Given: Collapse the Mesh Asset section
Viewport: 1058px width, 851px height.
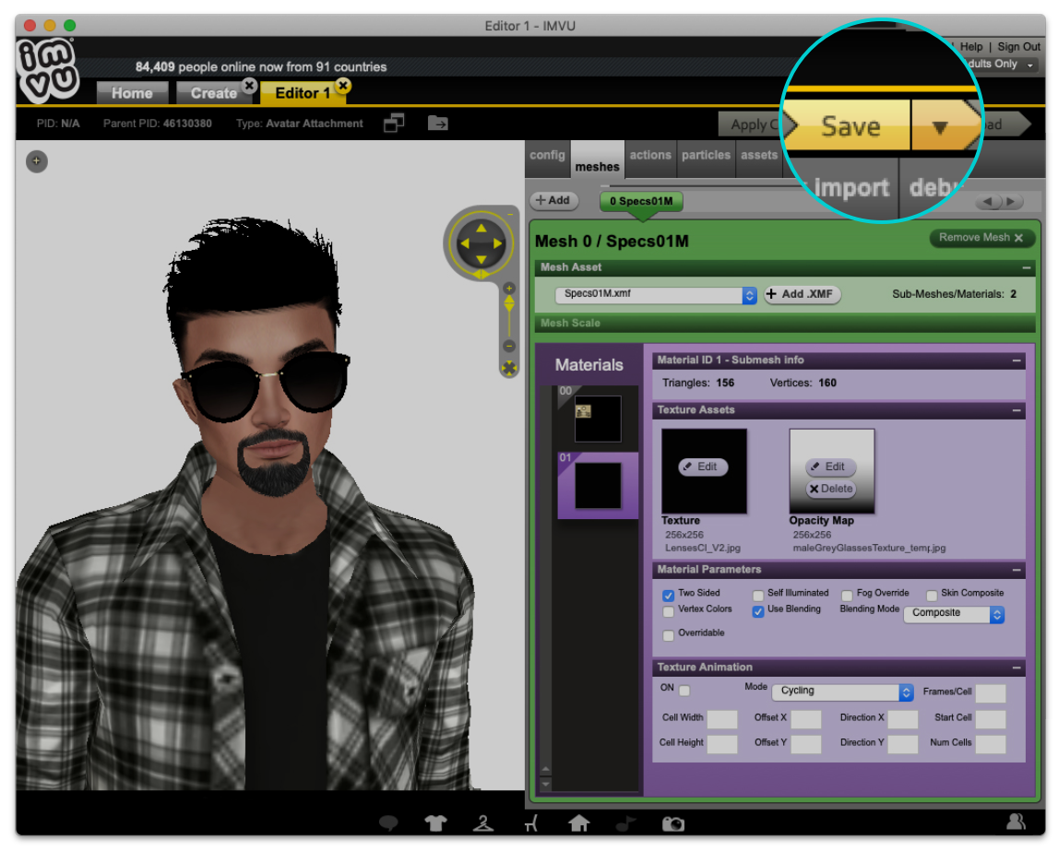Looking at the screenshot, I should pos(1027,267).
